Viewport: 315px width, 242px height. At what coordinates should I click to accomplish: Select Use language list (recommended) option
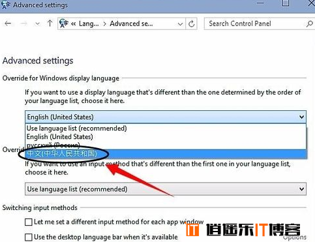(166, 129)
